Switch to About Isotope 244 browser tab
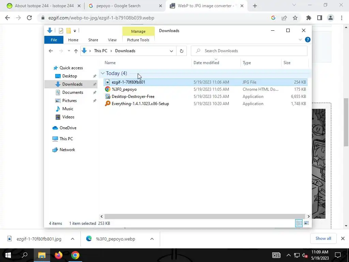 point(44,6)
